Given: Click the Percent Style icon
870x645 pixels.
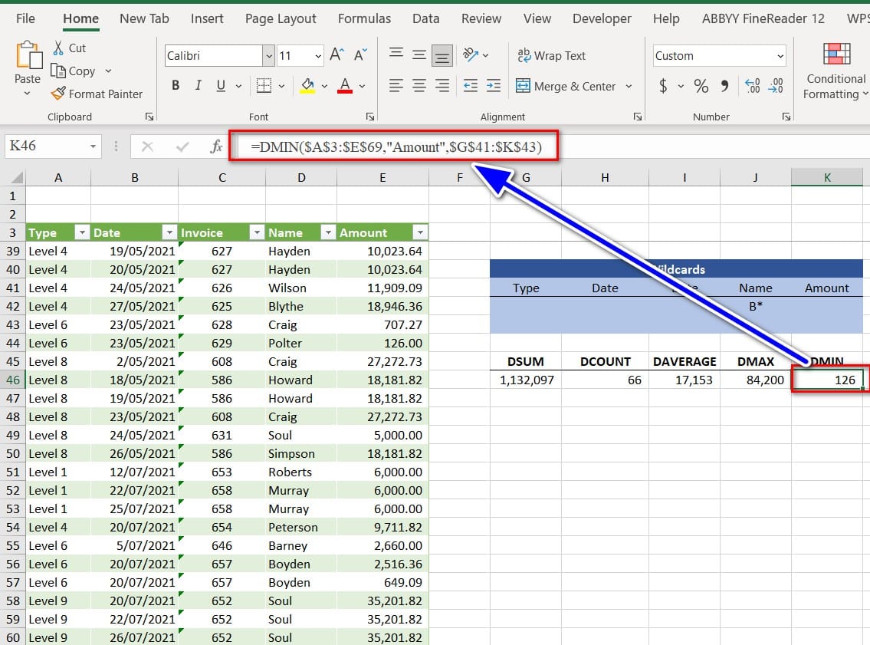Looking at the screenshot, I should [701, 86].
